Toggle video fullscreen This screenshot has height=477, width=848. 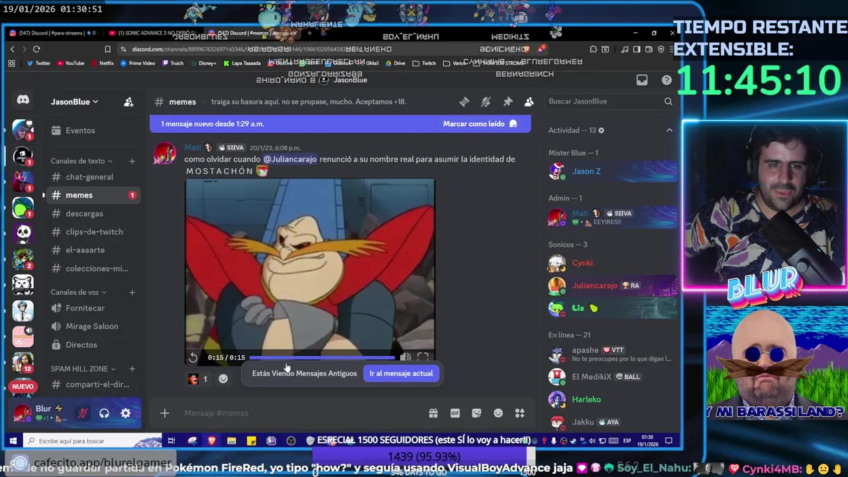point(423,357)
